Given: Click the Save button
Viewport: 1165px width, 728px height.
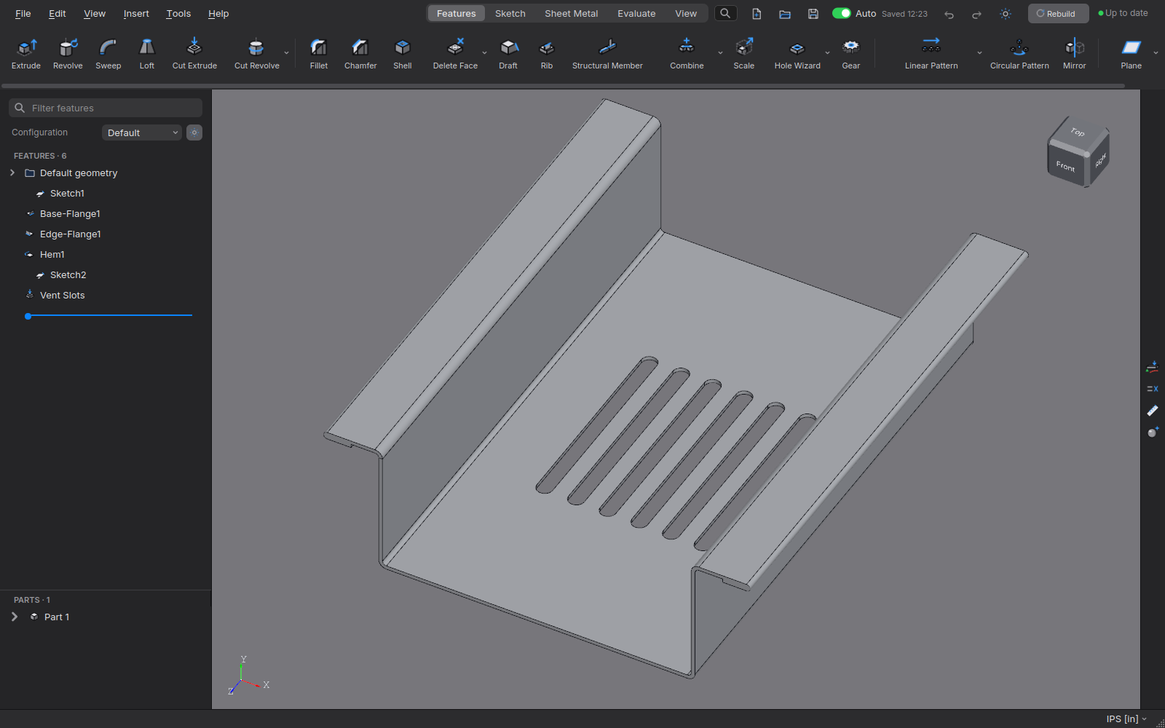Looking at the screenshot, I should [x=813, y=14].
